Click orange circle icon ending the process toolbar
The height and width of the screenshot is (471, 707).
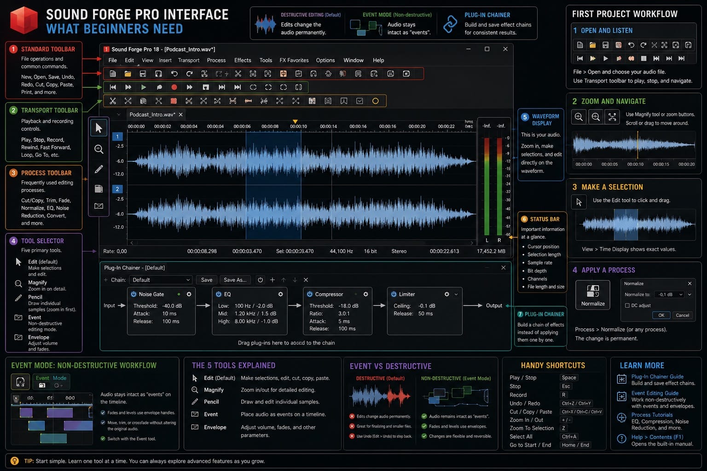[376, 101]
